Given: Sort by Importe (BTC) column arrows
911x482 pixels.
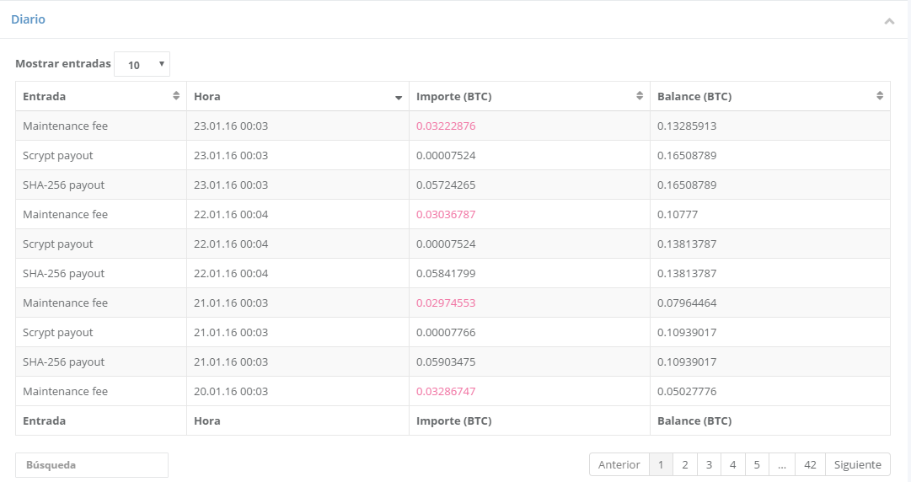Looking at the screenshot, I should (x=640, y=96).
